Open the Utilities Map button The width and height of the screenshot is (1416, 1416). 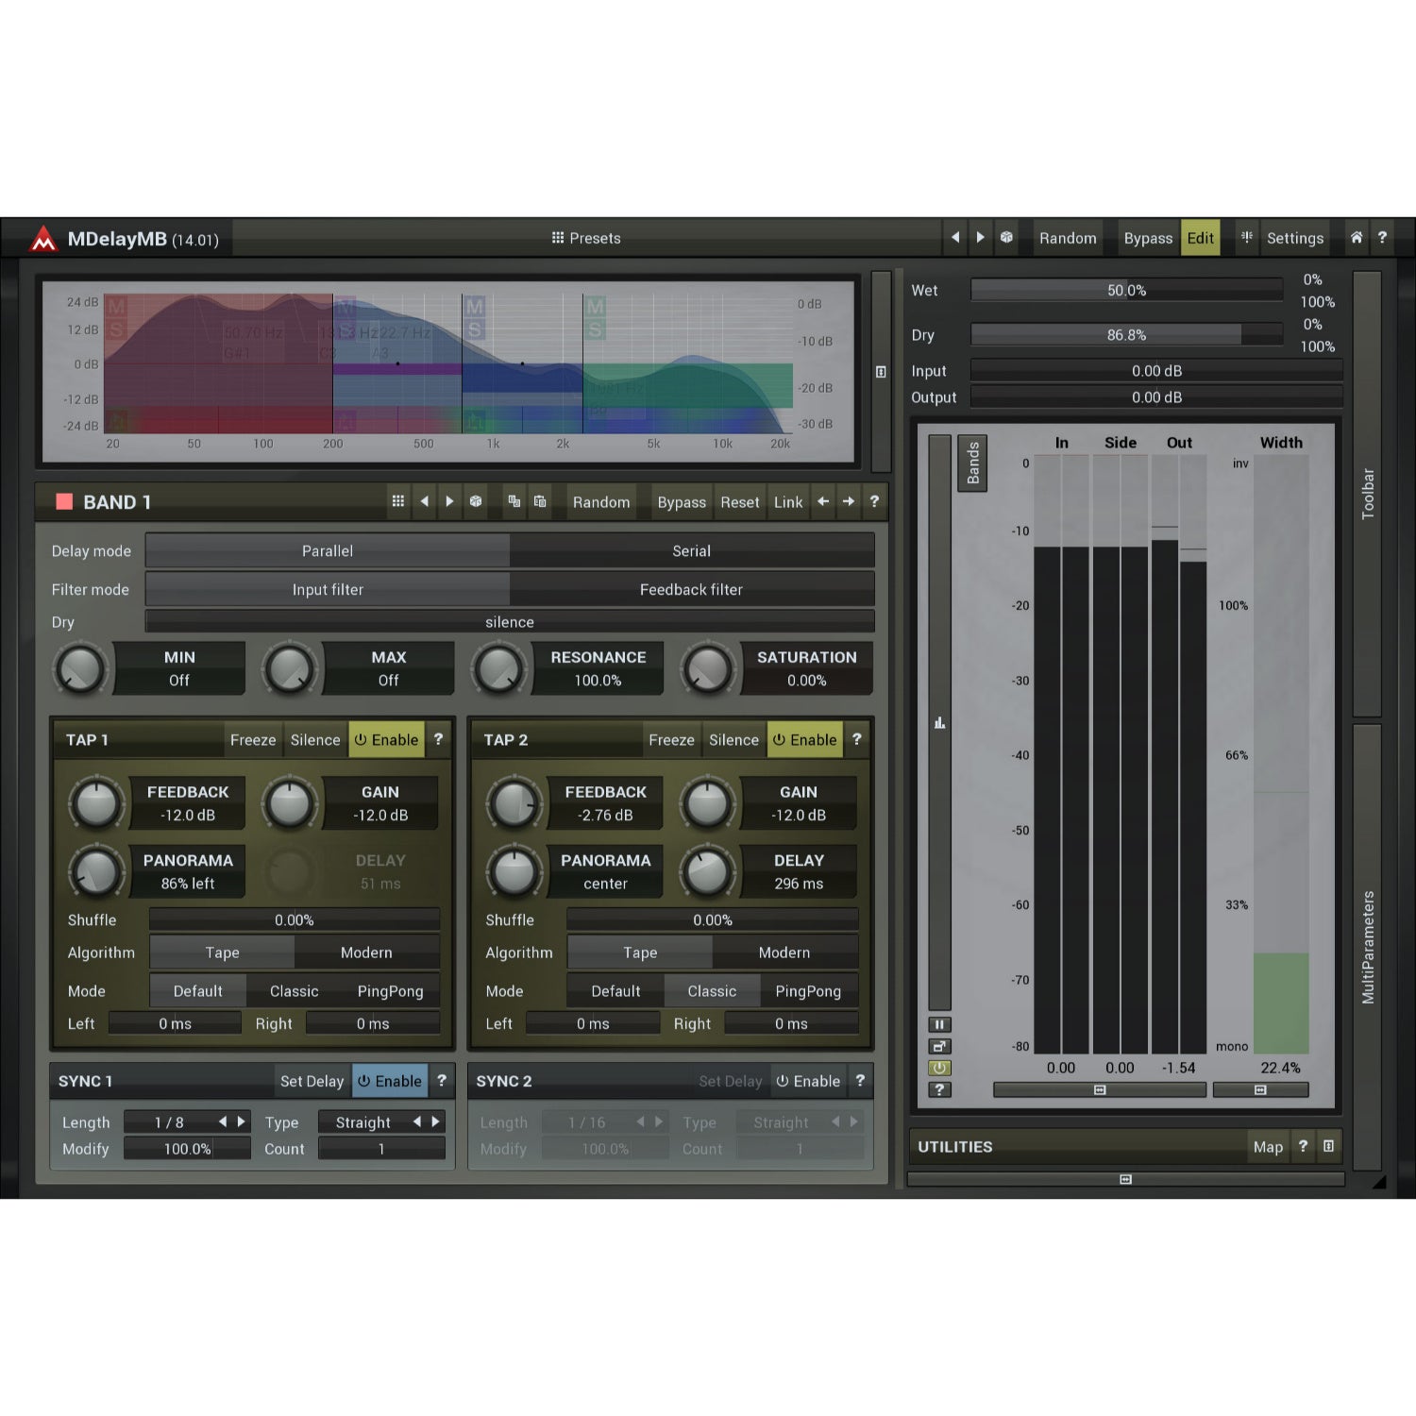click(x=1268, y=1147)
